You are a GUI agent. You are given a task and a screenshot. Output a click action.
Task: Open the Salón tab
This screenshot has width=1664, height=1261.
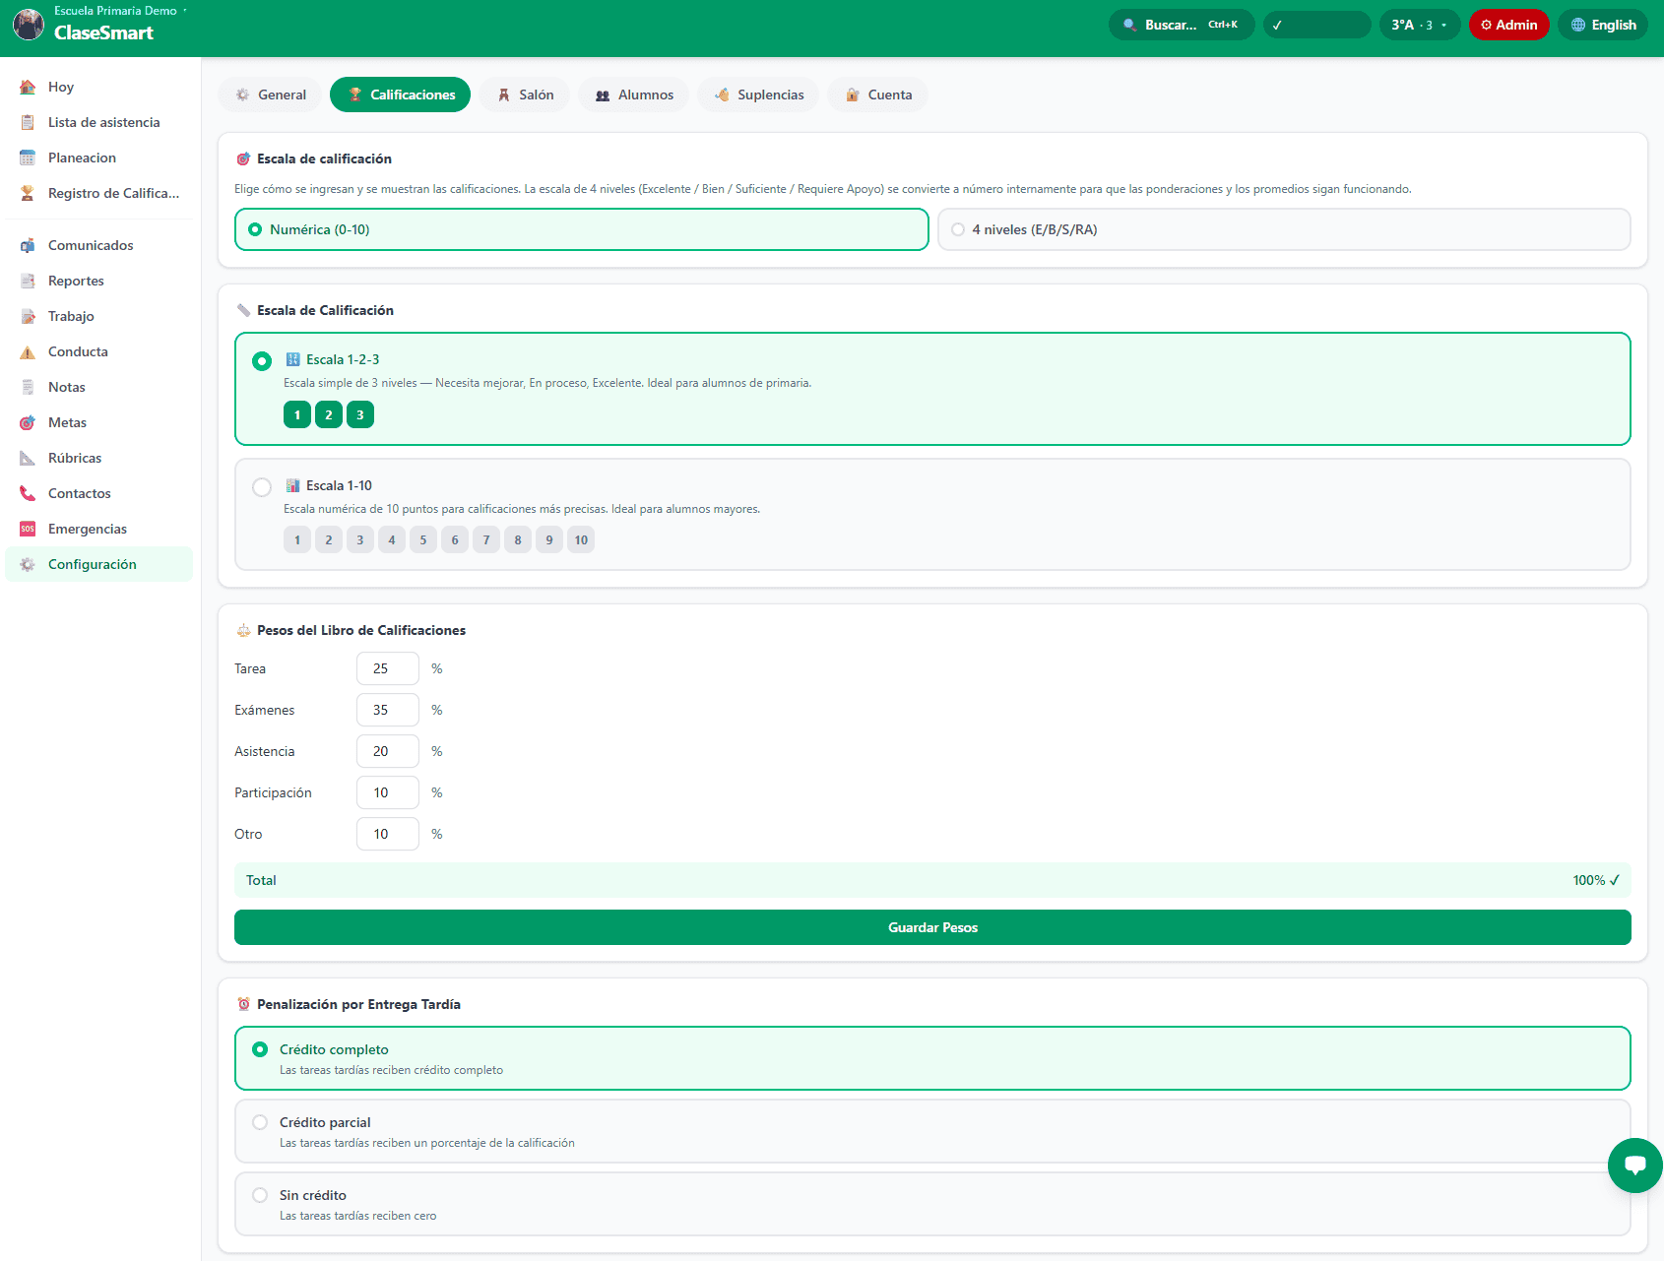525,95
